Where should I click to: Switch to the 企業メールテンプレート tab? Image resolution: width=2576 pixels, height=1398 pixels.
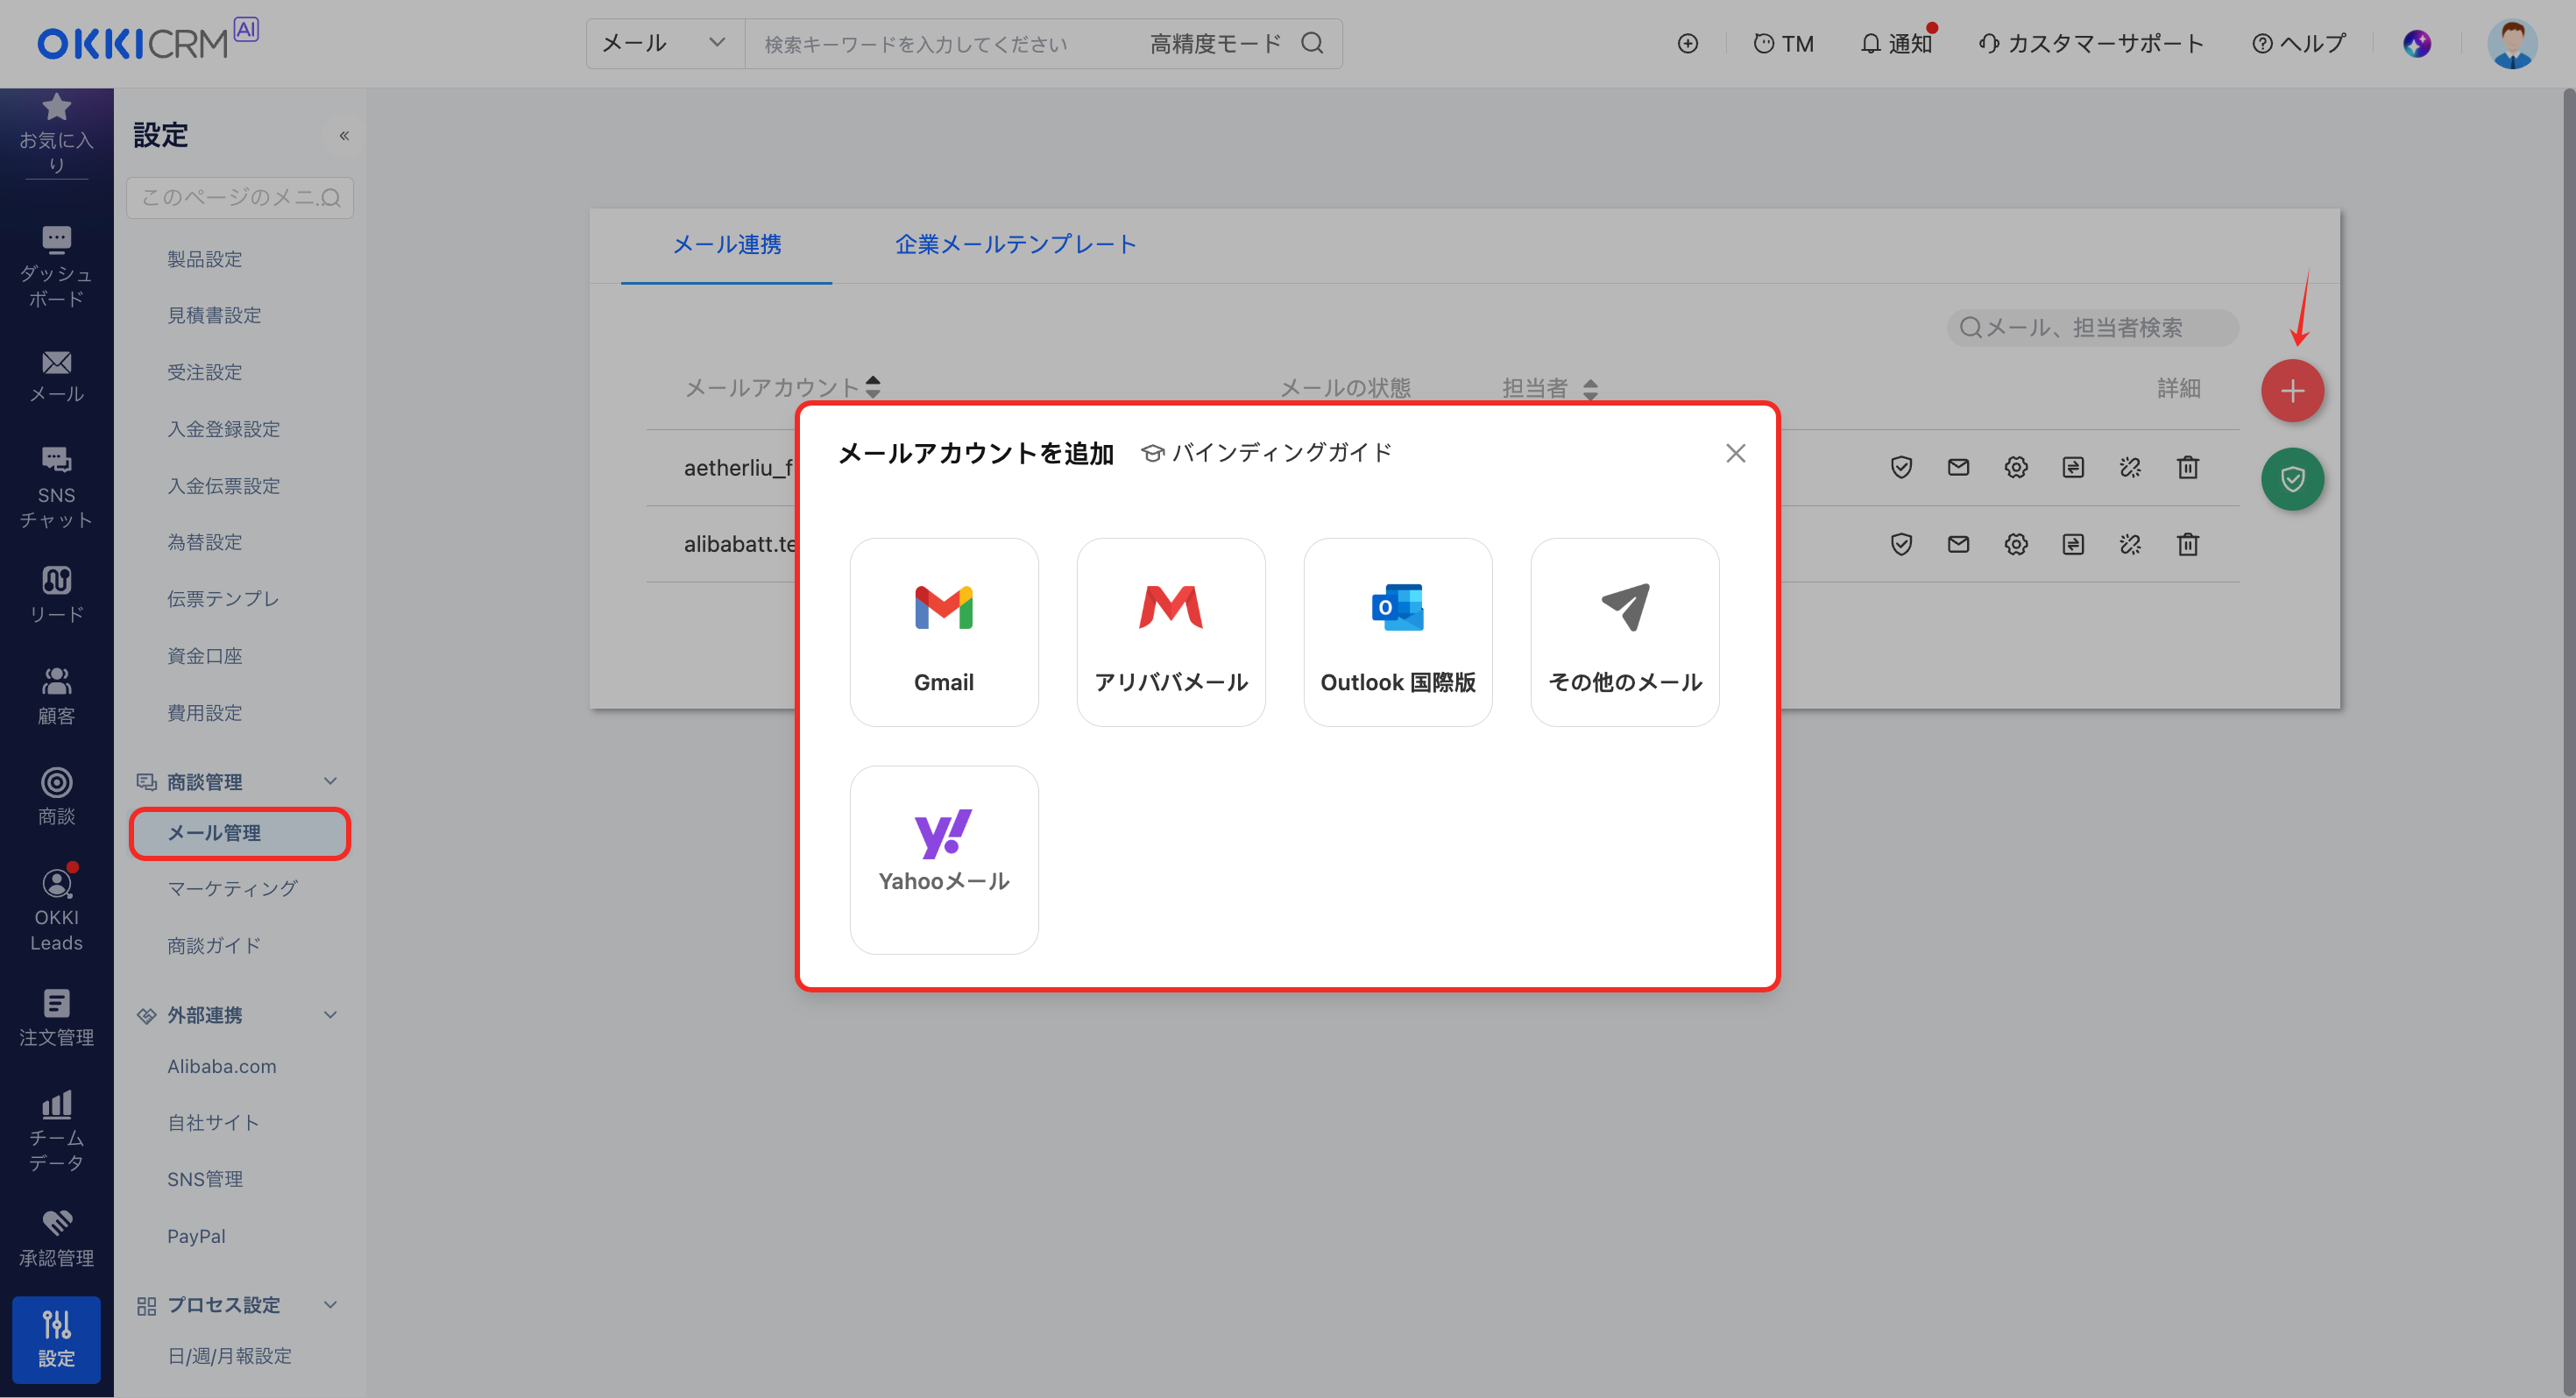(1015, 244)
